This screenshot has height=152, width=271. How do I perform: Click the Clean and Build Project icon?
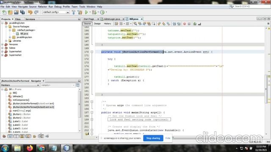(80, 12)
